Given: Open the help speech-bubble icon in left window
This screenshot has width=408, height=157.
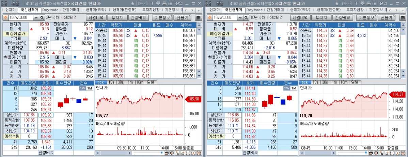Looking at the screenshot, I should pyautogui.click(x=158, y=4).
